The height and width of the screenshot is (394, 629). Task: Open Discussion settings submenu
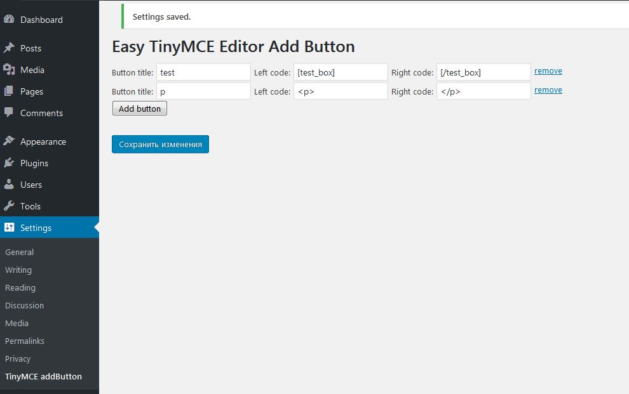coord(25,306)
